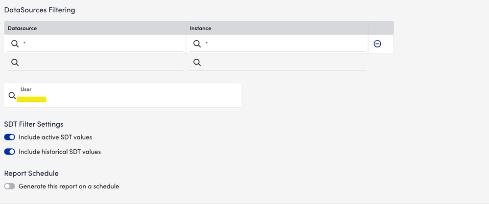This screenshot has width=489, height=204.
Task: Click the Datasource column header
Action: 23,28
